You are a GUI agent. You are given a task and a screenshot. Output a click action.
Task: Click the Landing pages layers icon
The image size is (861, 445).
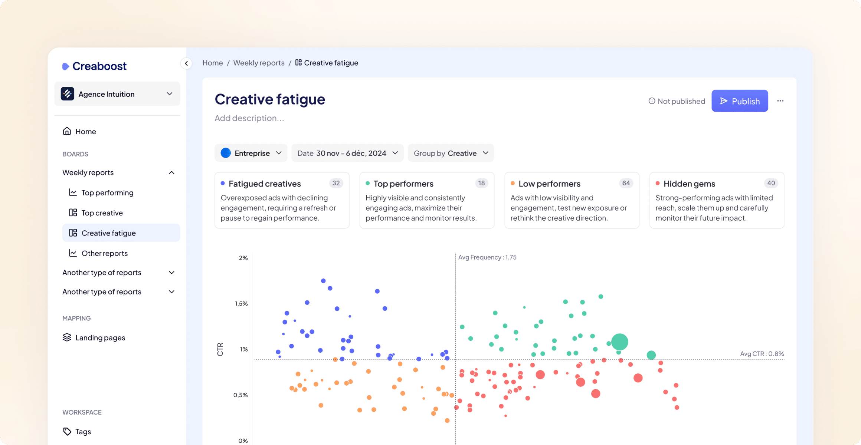[x=67, y=337]
